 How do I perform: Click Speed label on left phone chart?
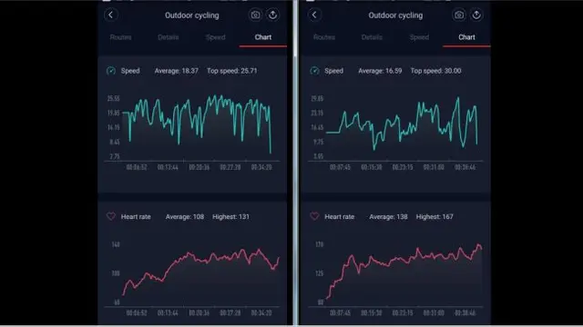point(130,71)
